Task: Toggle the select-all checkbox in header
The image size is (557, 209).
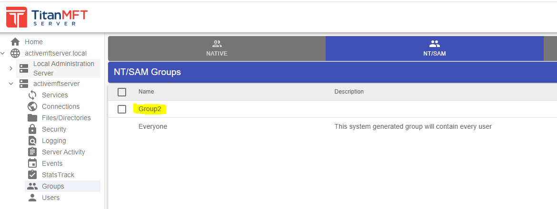Action: pos(122,92)
